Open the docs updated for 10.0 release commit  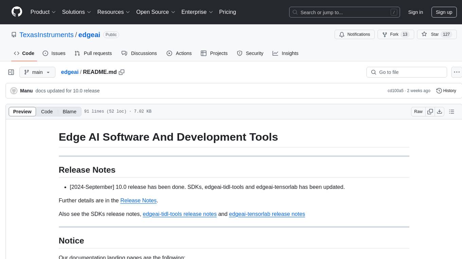[x=68, y=91]
